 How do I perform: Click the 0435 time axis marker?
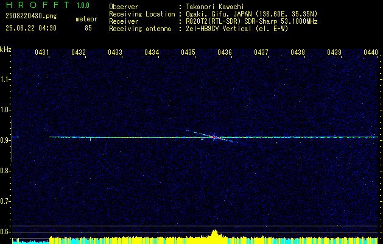tap(188, 52)
